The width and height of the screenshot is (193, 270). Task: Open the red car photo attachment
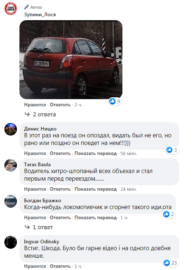coord(71,59)
